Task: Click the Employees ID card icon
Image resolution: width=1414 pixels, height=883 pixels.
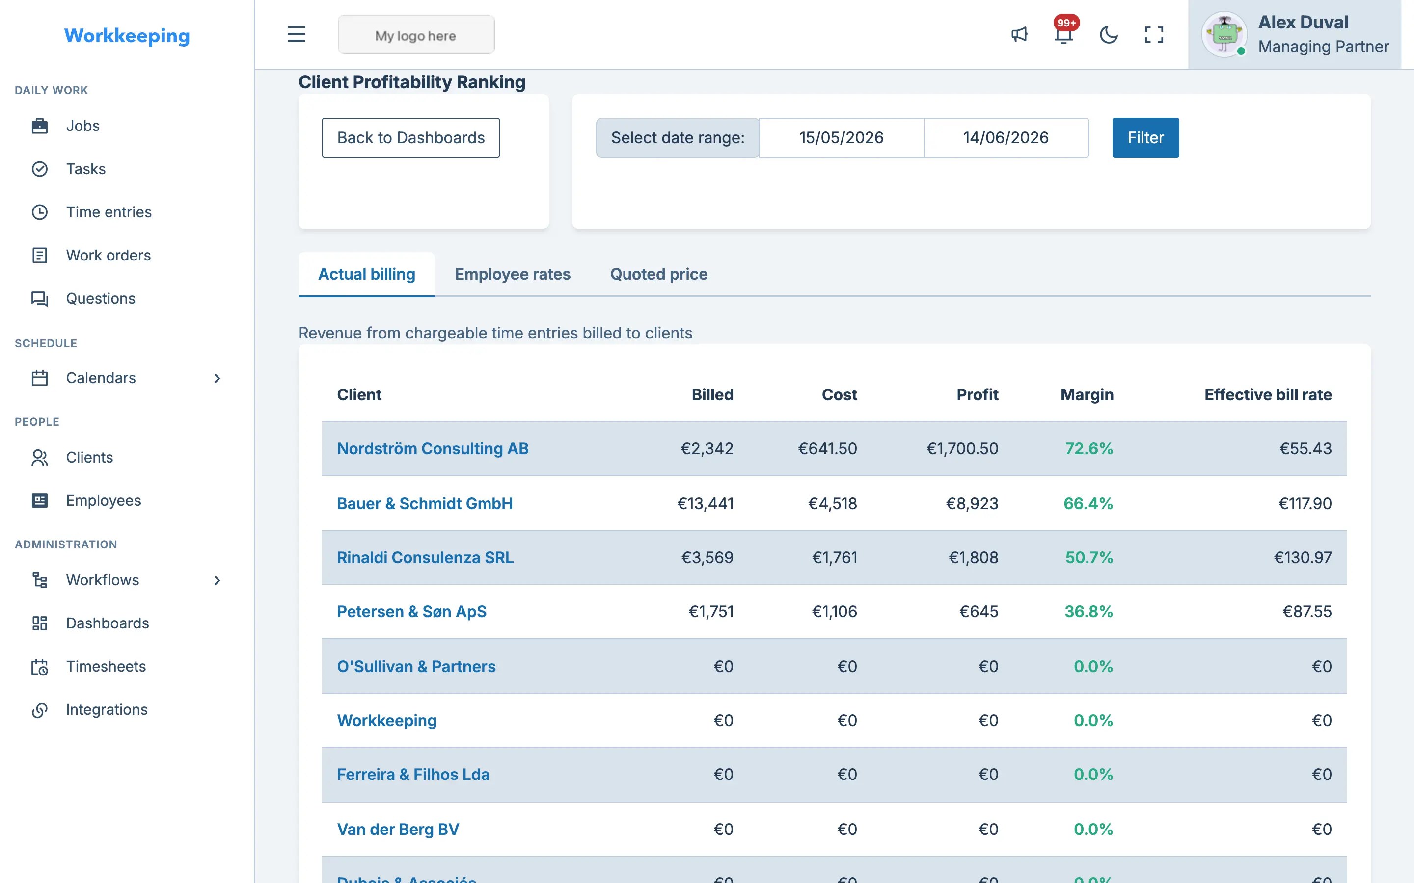Action: (x=39, y=500)
